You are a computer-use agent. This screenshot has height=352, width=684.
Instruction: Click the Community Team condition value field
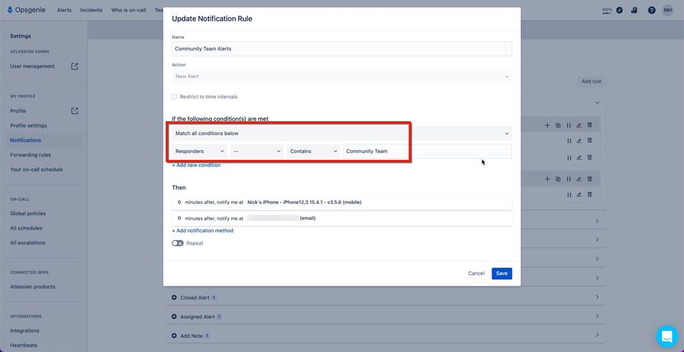[428, 151]
